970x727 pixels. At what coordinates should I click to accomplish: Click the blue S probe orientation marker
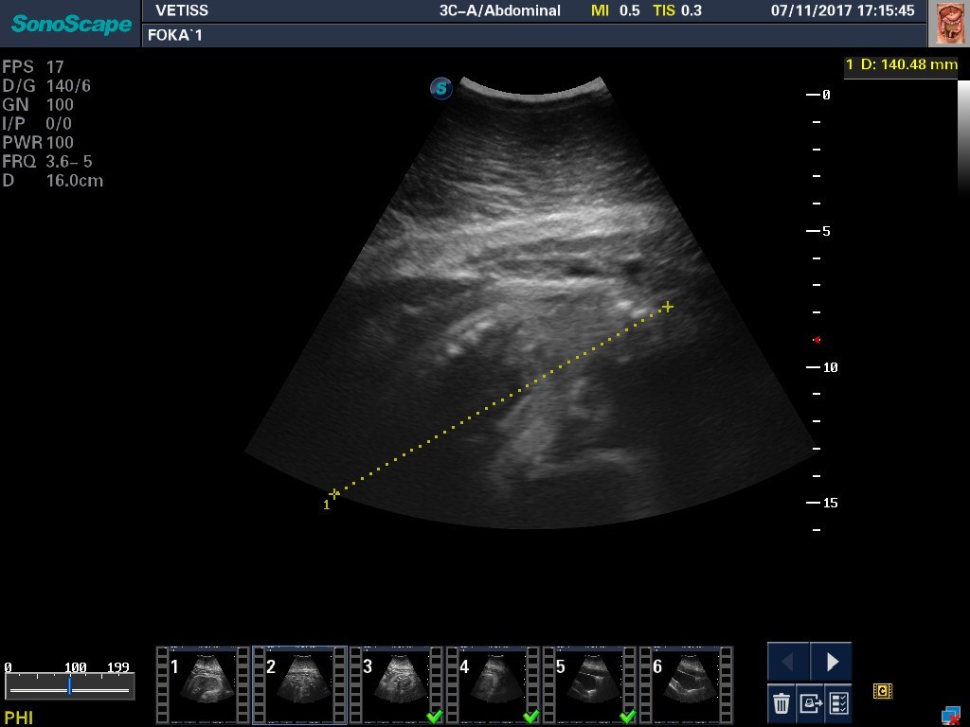coord(440,88)
